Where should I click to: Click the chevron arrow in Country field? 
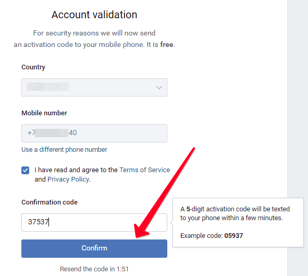click(x=159, y=88)
